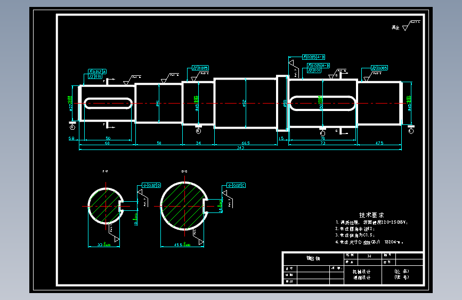Click the 47.5 dimension at the right end
Image resolution: width=462 pixels, height=300 pixels.
pos(379,143)
